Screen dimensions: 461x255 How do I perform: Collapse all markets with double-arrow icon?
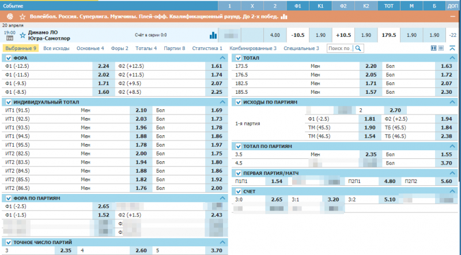(452, 48)
